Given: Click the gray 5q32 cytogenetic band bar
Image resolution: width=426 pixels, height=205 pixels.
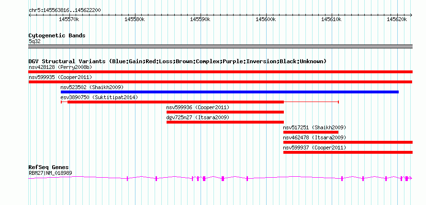Looking at the screenshot, I should [220, 46].
